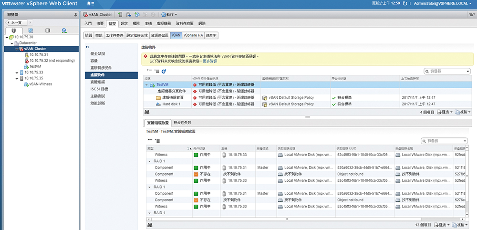Screen dimensions: 477x230
Task: Open the 資料存放區 datastores tab
Action: [185, 23]
